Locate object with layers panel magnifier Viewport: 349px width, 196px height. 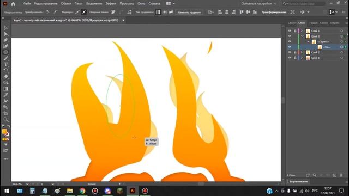coord(315,175)
